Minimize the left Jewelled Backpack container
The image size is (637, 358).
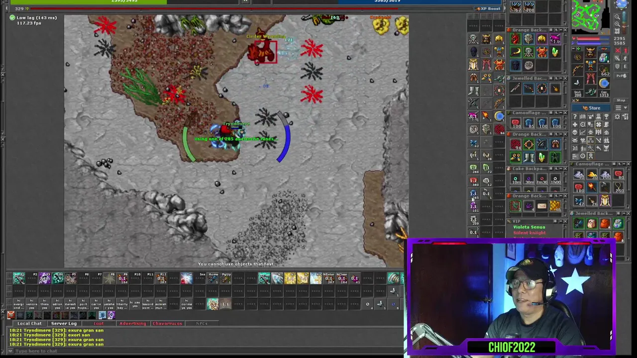tap(561, 78)
